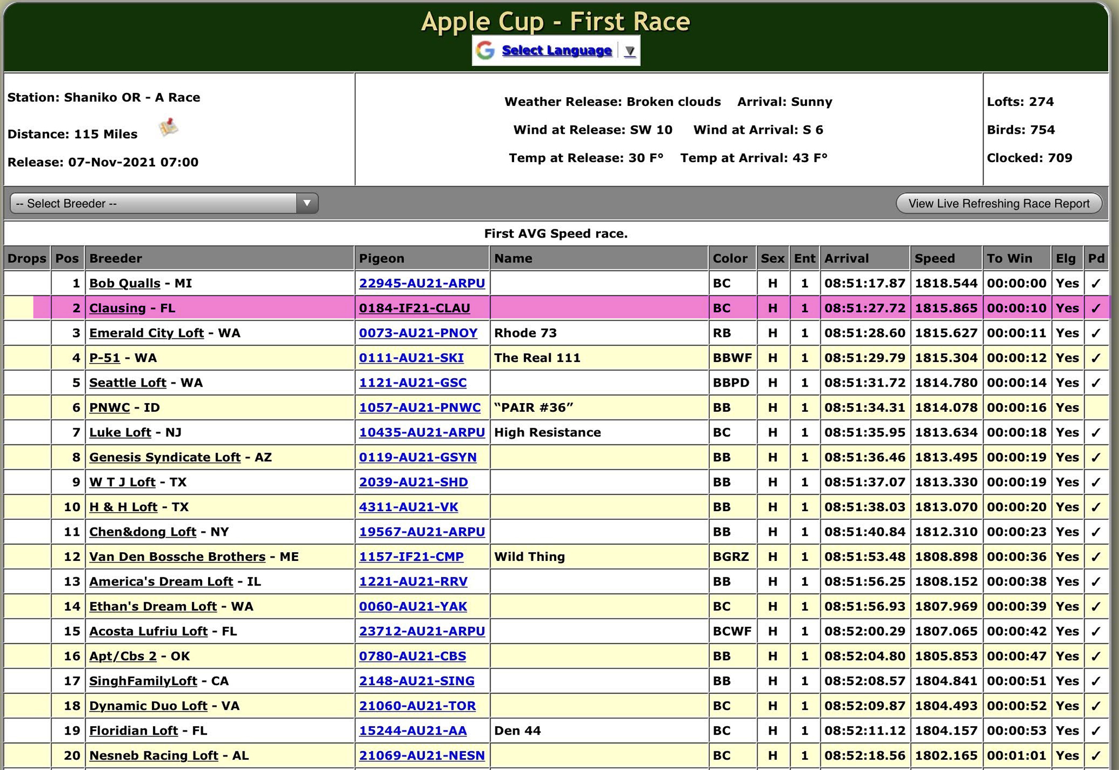Click the Arrival column header

point(846,258)
